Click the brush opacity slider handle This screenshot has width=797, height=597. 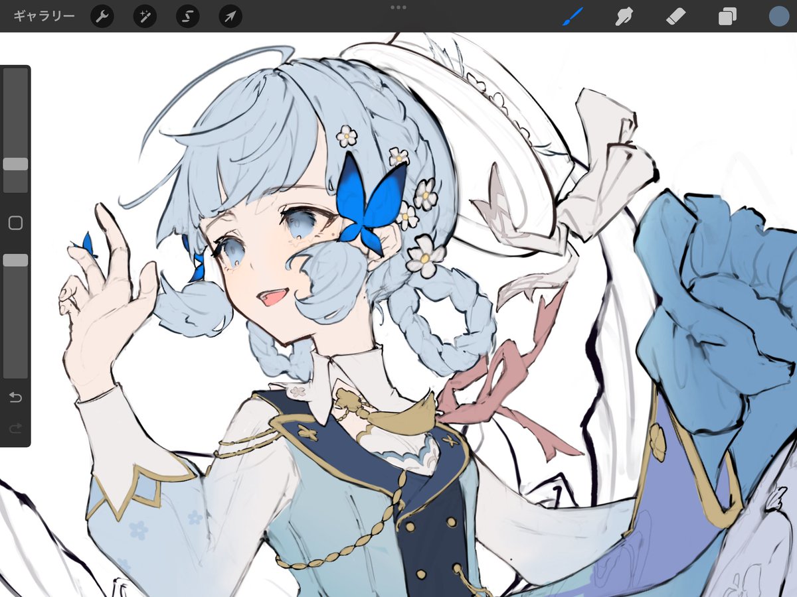15,260
